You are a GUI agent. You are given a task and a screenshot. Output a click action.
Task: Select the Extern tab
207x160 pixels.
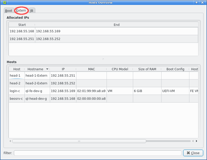coord(21,11)
